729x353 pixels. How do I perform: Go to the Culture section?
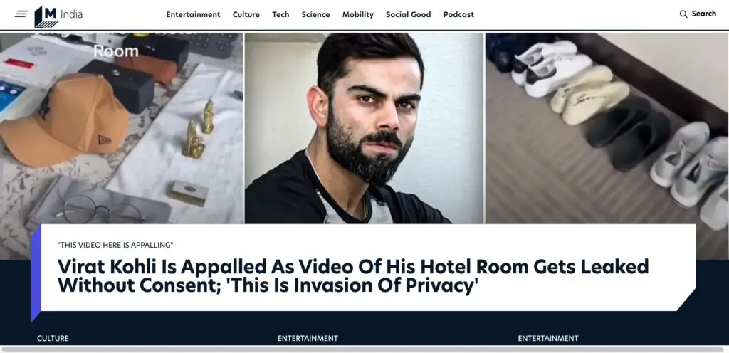246,14
